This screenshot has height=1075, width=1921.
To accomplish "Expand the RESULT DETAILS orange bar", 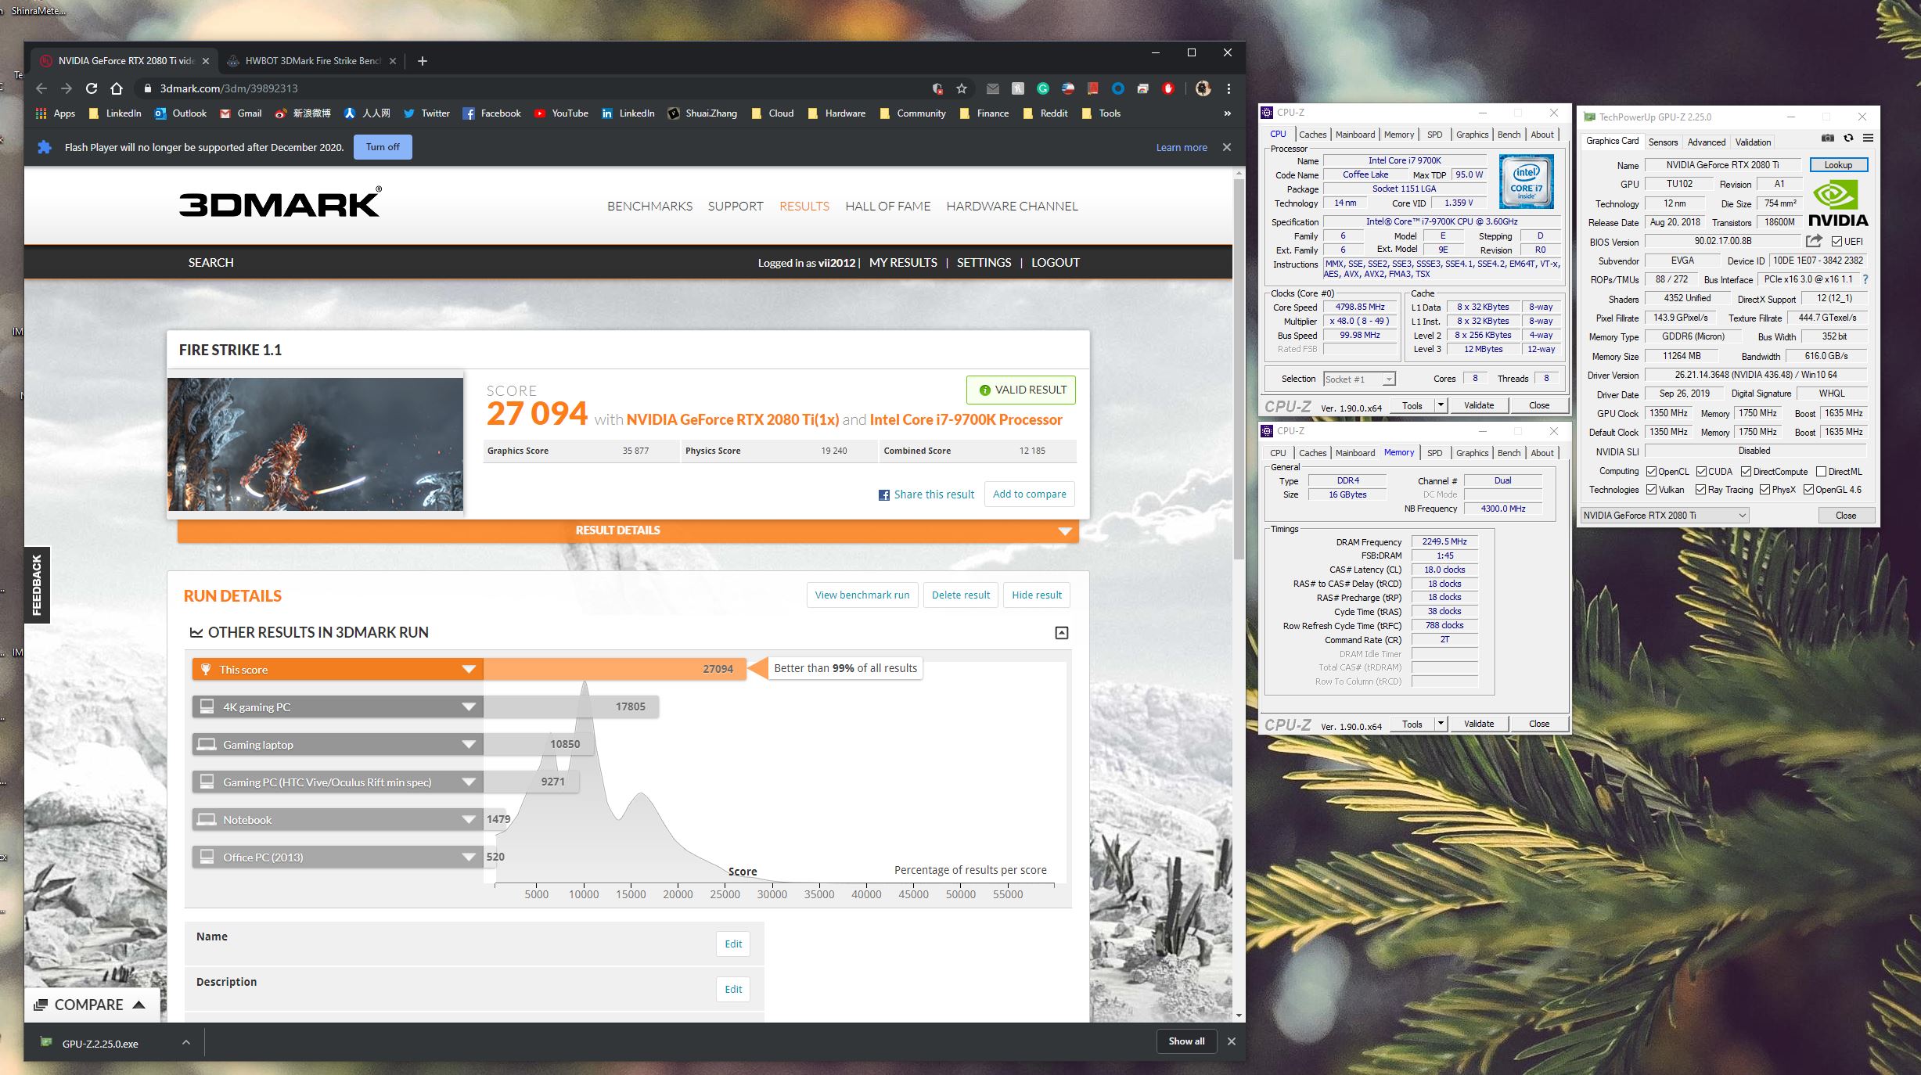I will [628, 530].
